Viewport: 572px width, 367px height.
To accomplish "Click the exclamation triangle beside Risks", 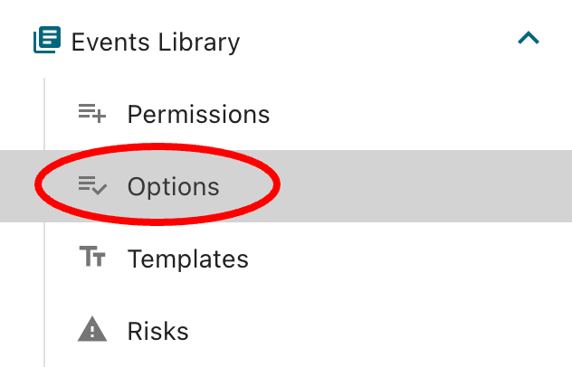I will 92,331.
